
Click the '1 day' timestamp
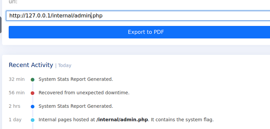click(15, 120)
